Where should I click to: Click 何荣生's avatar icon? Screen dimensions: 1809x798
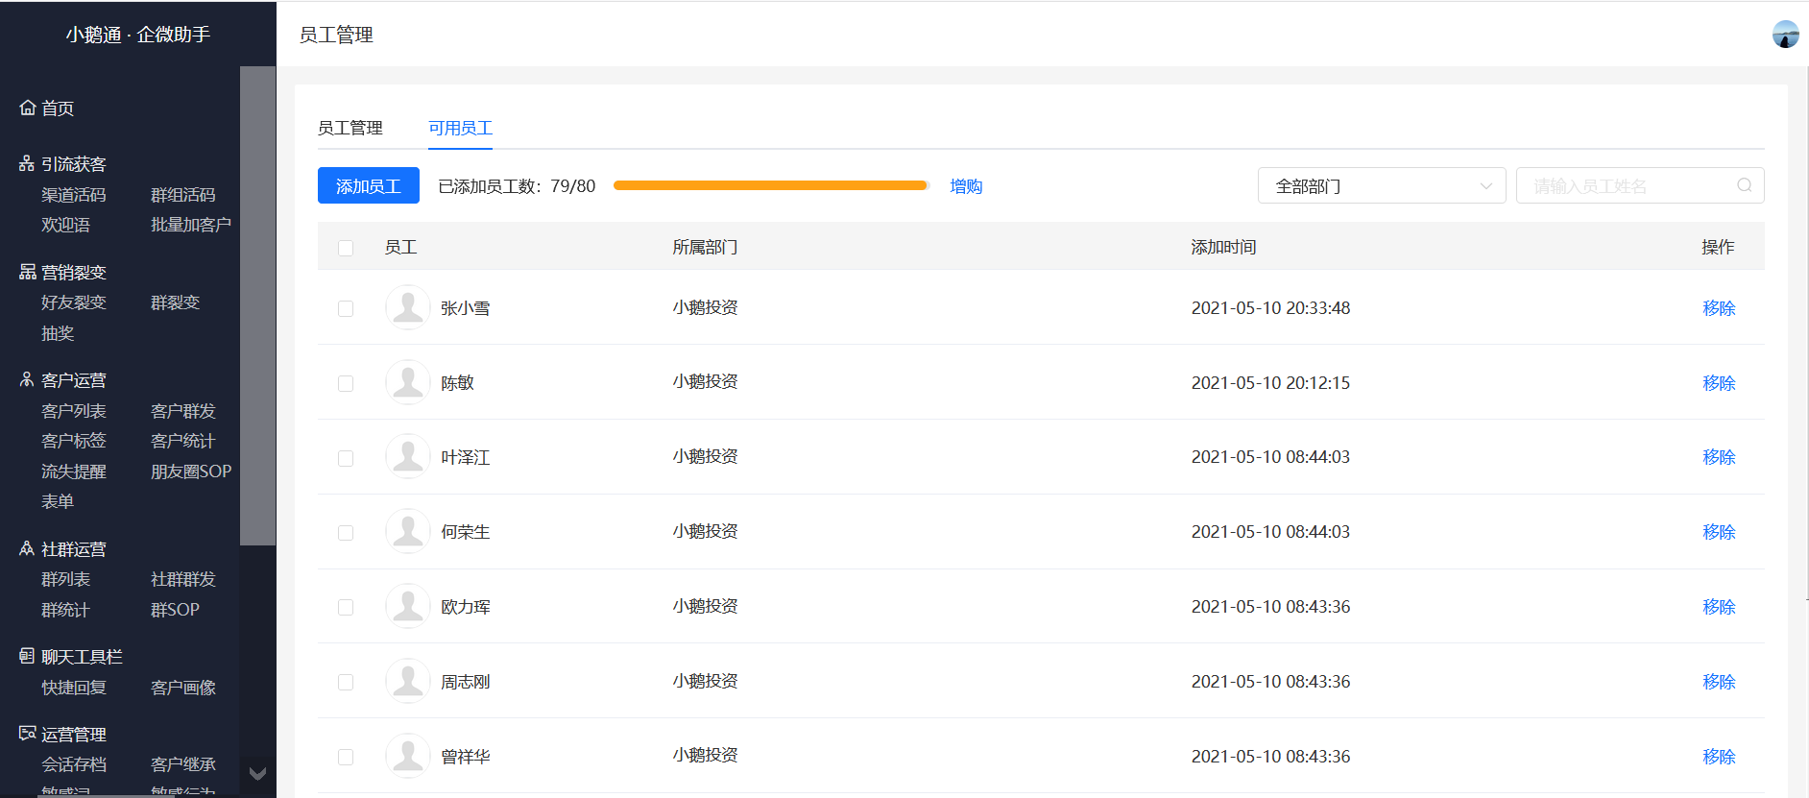point(408,531)
